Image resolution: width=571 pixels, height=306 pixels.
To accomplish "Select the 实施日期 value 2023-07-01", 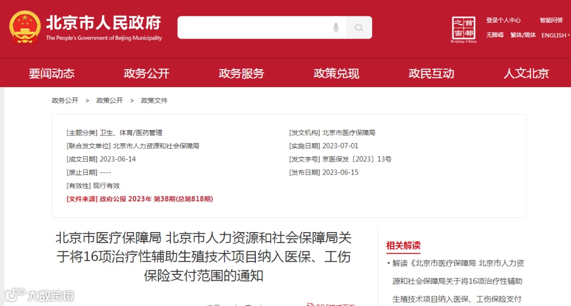I will coord(340,146).
